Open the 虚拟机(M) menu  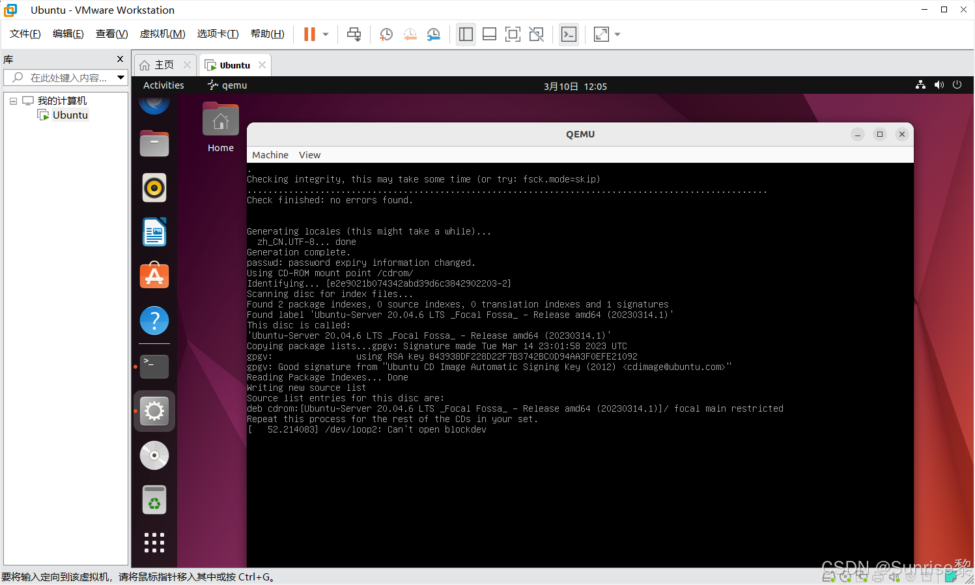coord(162,34)
